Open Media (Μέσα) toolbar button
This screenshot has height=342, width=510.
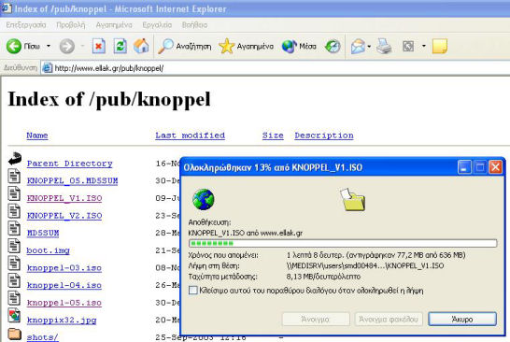point(299,46)
